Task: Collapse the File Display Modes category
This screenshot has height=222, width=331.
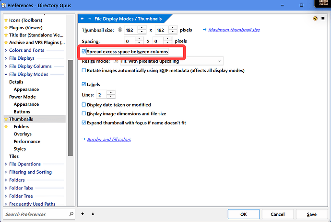Action: (x=6, y=74)
